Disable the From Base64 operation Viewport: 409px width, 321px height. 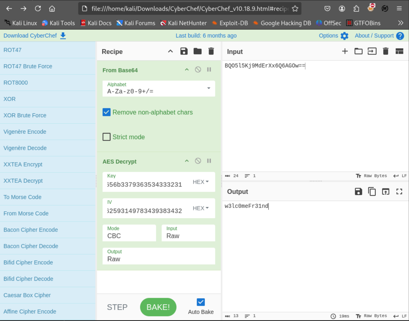(198, 70)
